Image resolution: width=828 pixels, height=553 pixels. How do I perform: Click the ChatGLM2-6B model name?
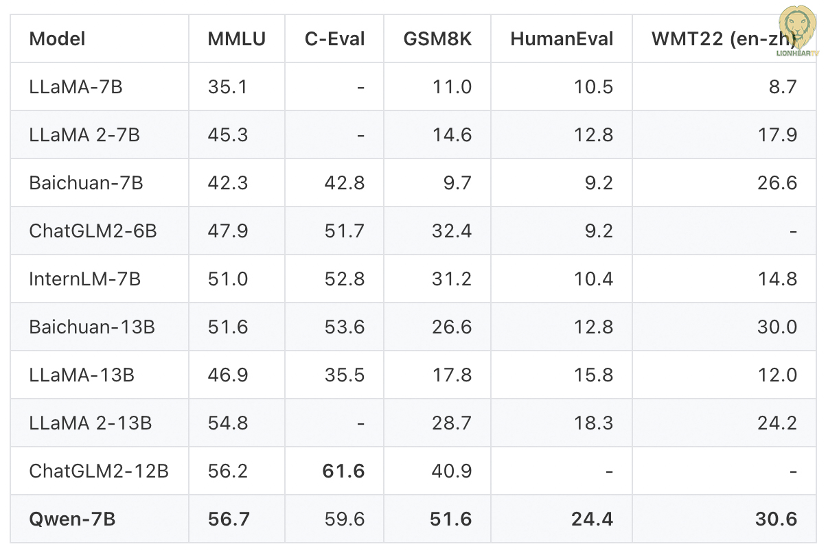93,231
